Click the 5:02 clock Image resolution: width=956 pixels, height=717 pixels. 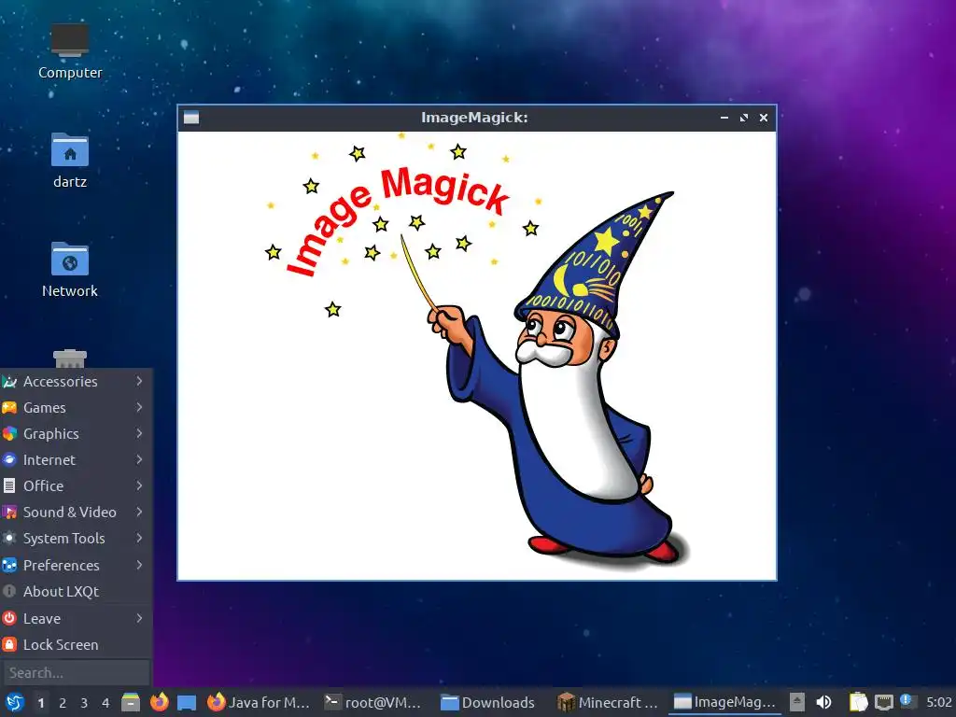tap(939, 702)
